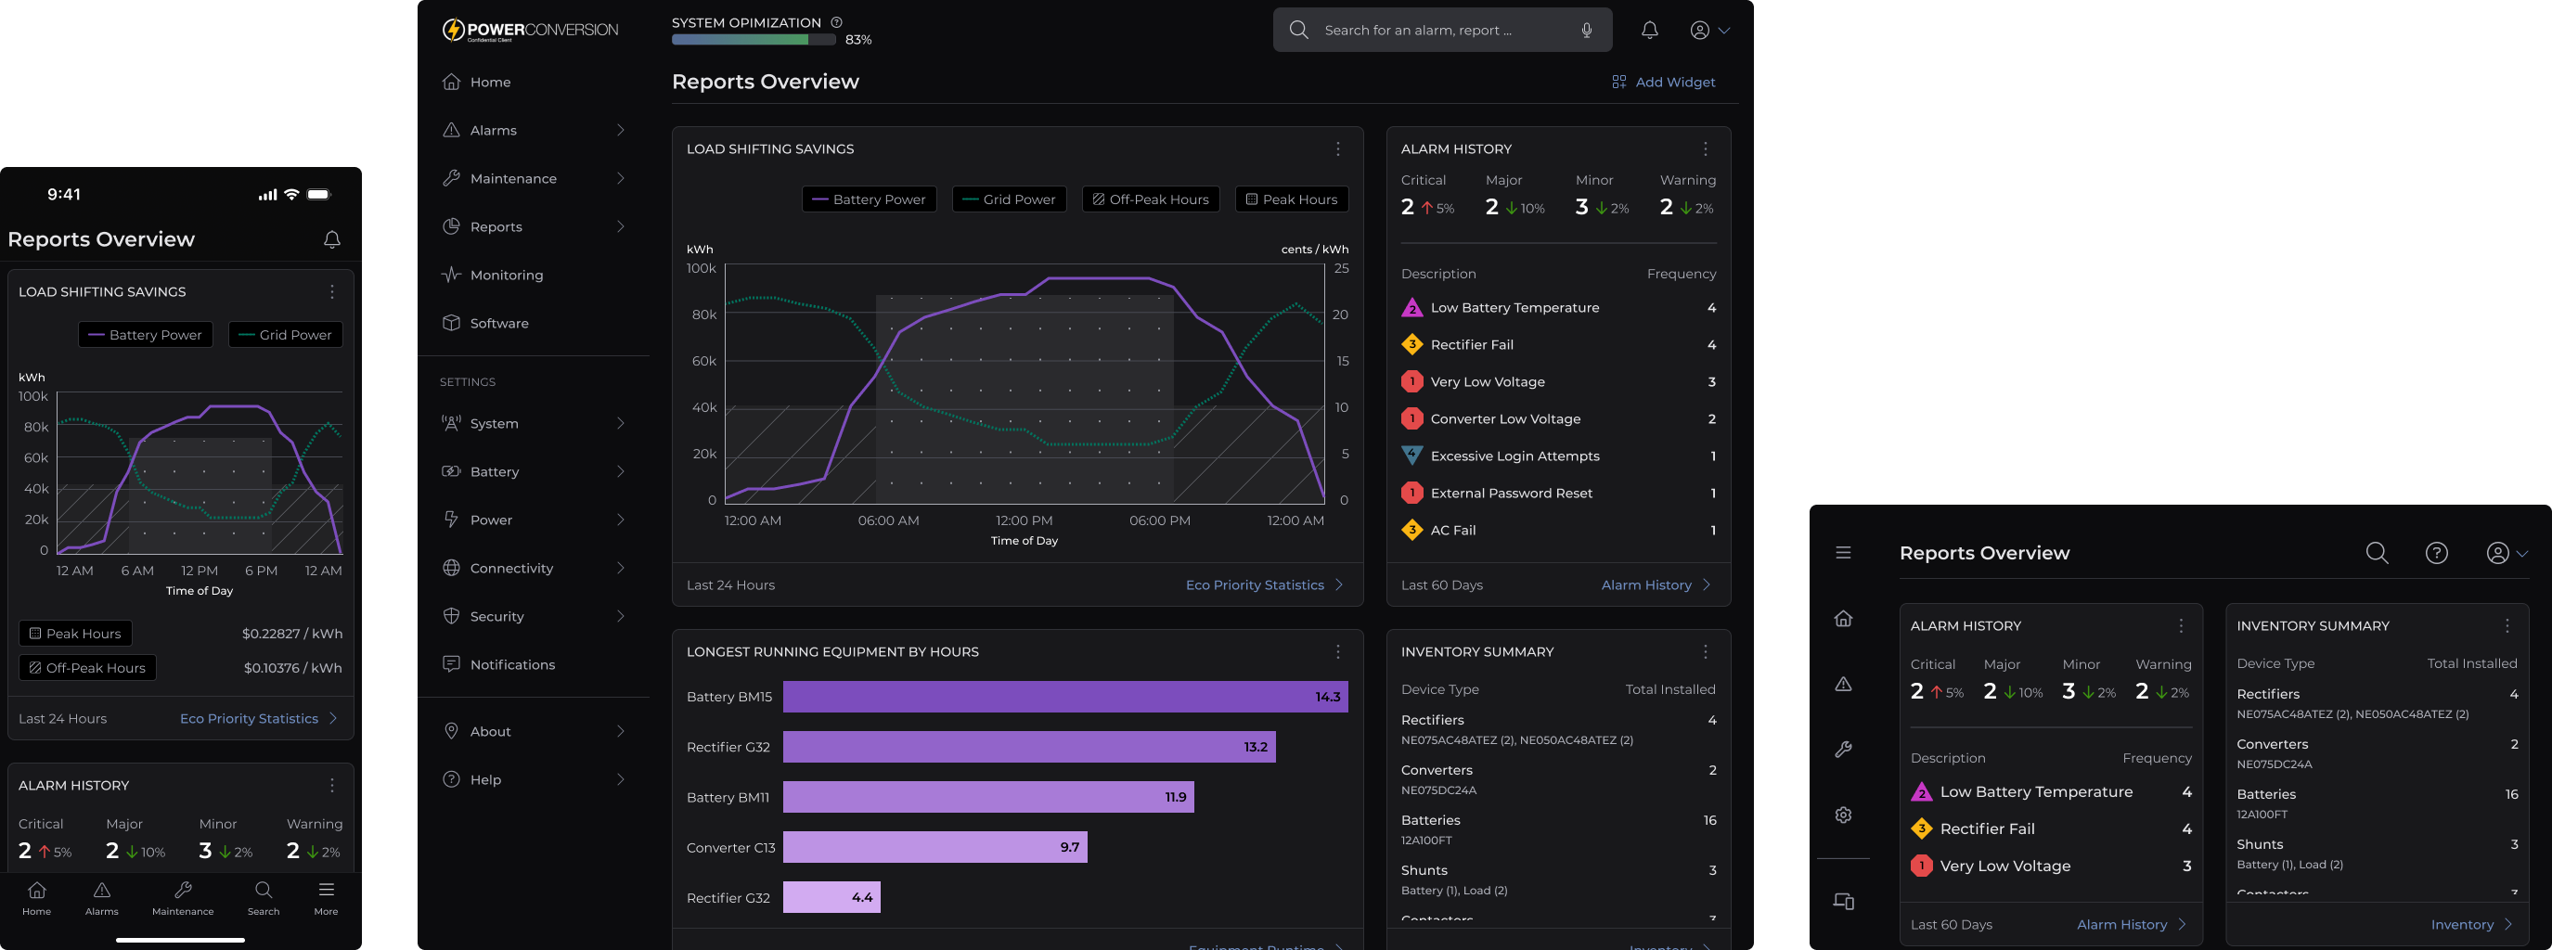Viewport: 2552px width, 950px height.
Task: Click the Help question mark icon in sidebar
Action: pos(451,779)
